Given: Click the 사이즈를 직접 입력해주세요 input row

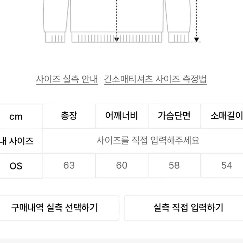Looking at the screenshot, I should [148, 141].
